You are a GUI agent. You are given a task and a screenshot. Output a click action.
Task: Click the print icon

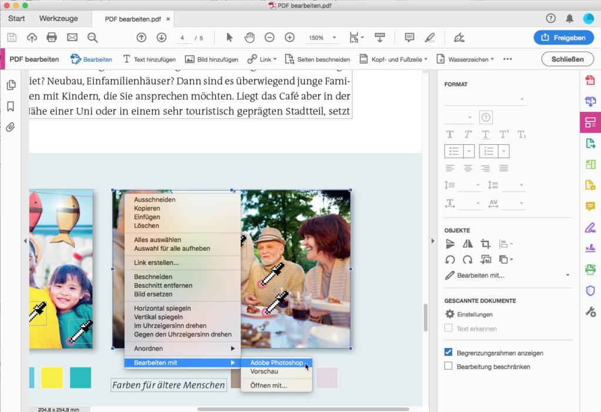[52, 38]
